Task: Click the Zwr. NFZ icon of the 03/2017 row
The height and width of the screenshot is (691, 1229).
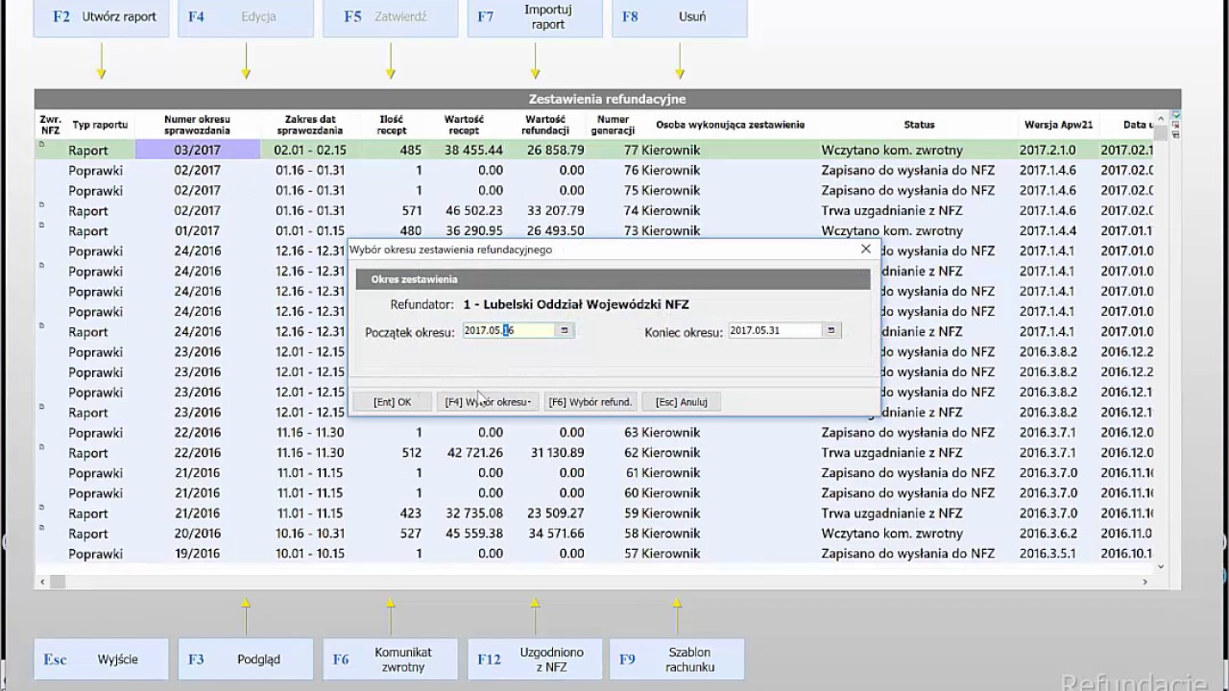Action: 41,145
